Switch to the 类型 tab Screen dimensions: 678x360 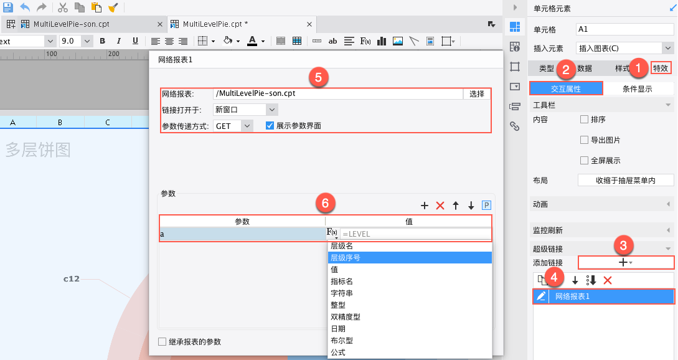click(x=546, y=68)
